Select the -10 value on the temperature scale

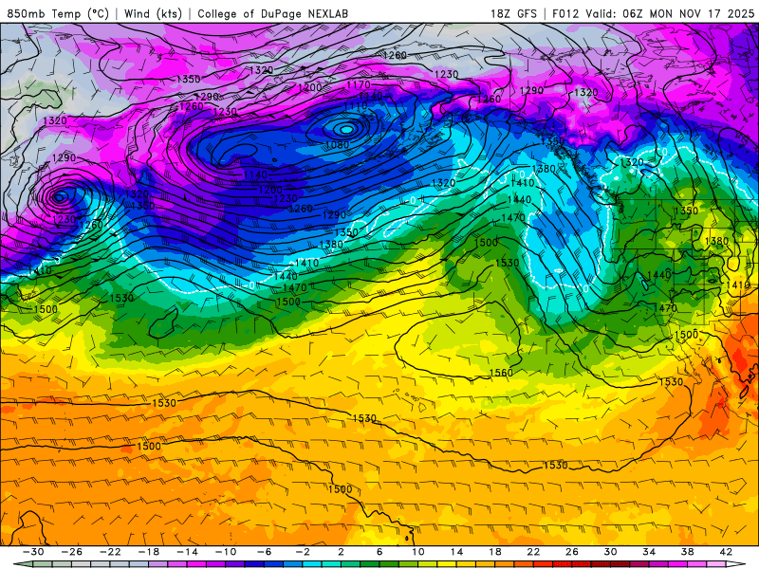coord(225,552)
